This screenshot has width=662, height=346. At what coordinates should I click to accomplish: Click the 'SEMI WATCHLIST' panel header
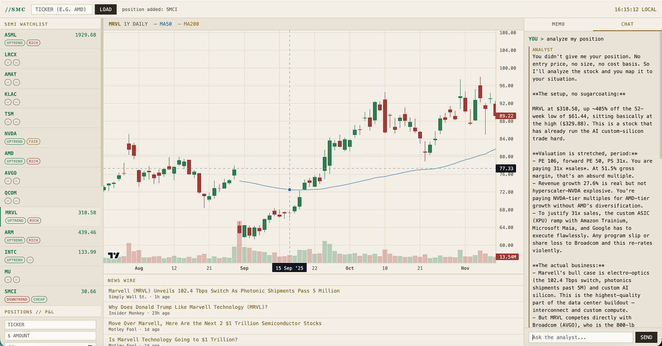pos(26,24)
